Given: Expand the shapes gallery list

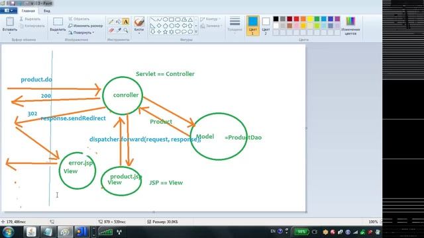Looking at the screenshot, I should click(x=196, y=32).
